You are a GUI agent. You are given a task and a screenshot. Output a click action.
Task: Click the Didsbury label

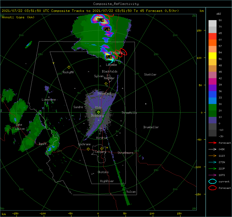(x=97, y=116)
